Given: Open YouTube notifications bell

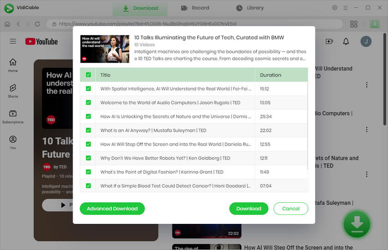Looking at the screenshot, I should point(346,41).
